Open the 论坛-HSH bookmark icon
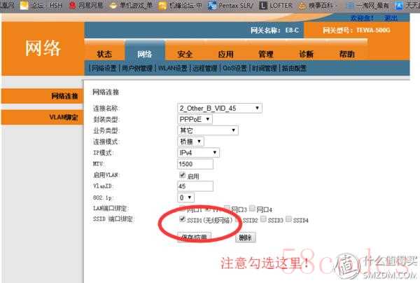 tap(24, 6)
